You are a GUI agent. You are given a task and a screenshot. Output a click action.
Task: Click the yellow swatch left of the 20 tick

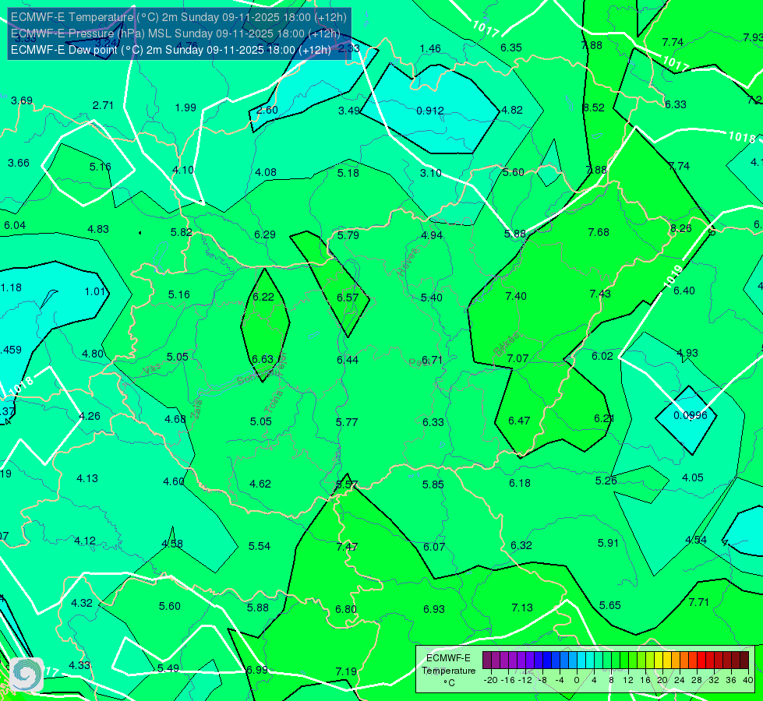pos(659,660)
